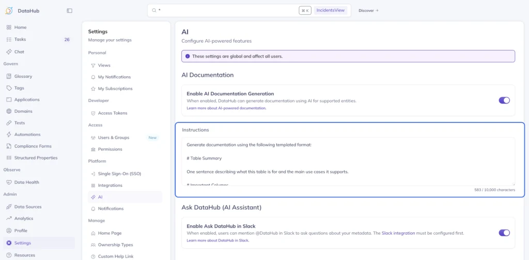Viewport: 529px width, 260px height.
Task: Click the Data Health heart icon
Action: [x=9, y=182]
